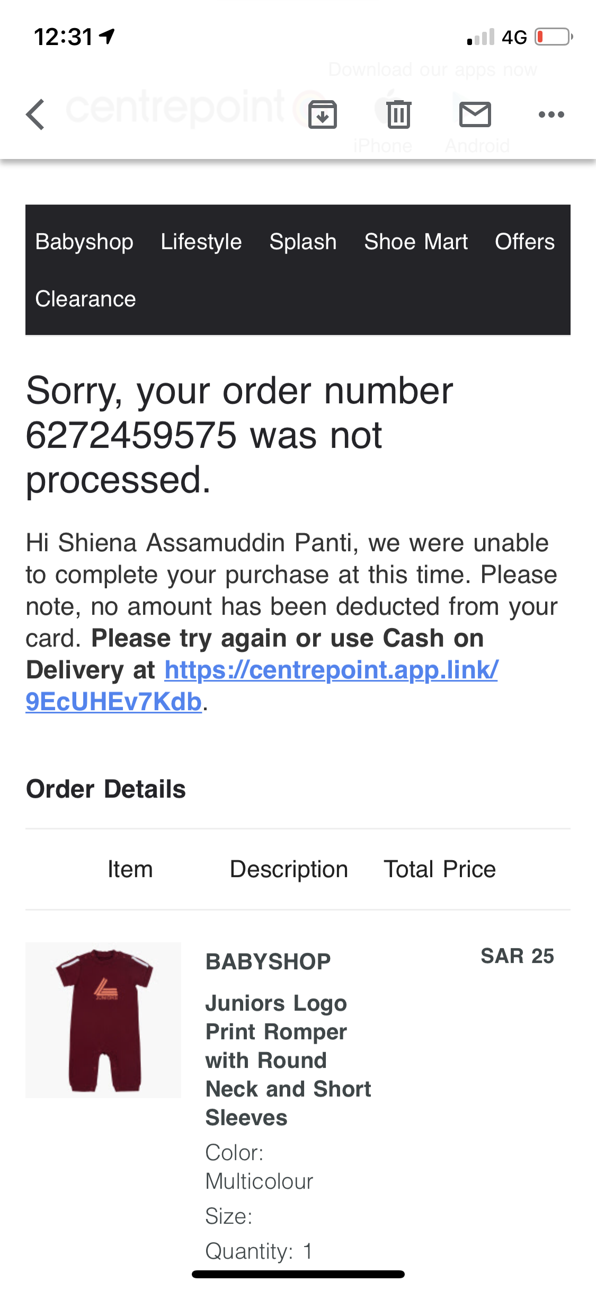Go to Shoe Mart section
596x1291 pixels.
point(416,242)
